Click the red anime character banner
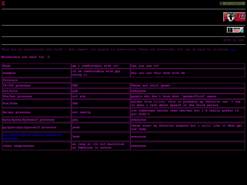 point(234,17)
